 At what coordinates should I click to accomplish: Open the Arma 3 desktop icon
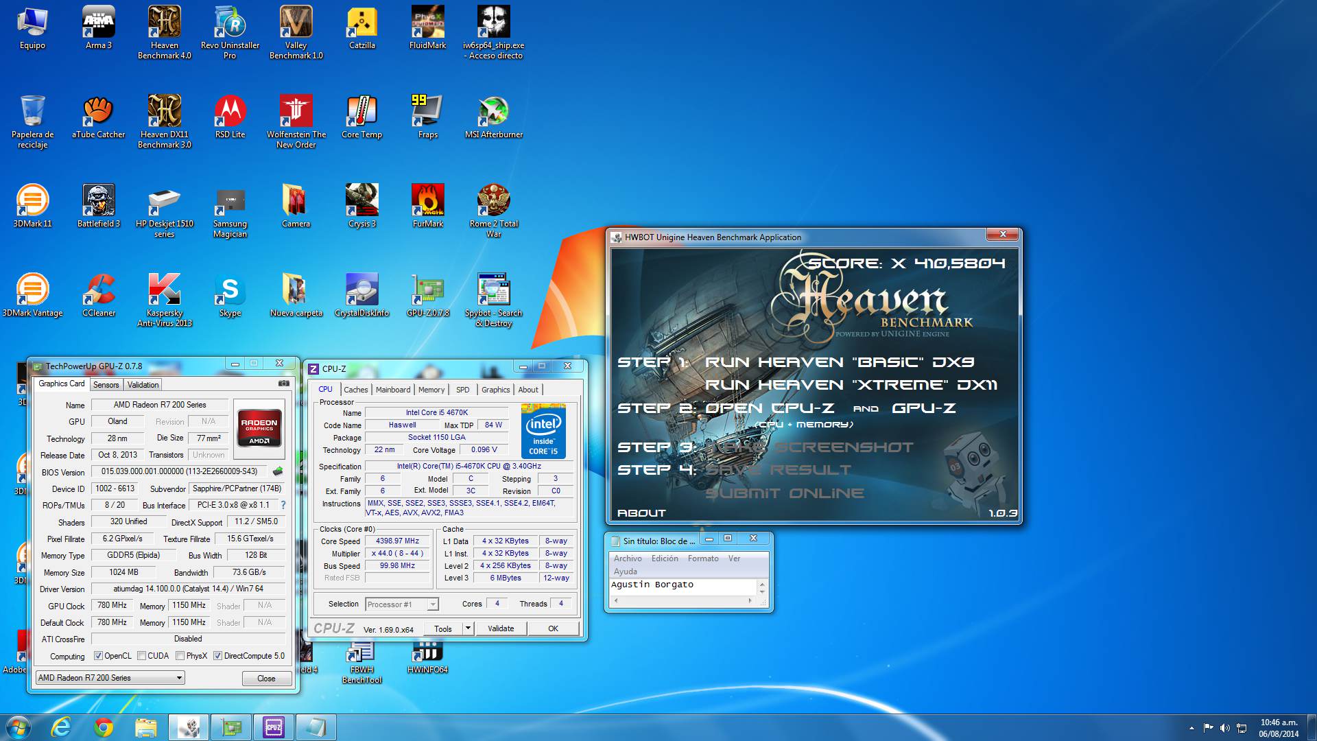98,27
